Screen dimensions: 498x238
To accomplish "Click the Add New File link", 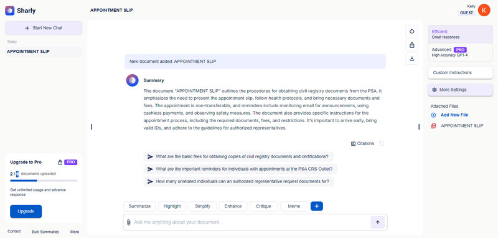I will pyautogui.click(x=454, y=115).
